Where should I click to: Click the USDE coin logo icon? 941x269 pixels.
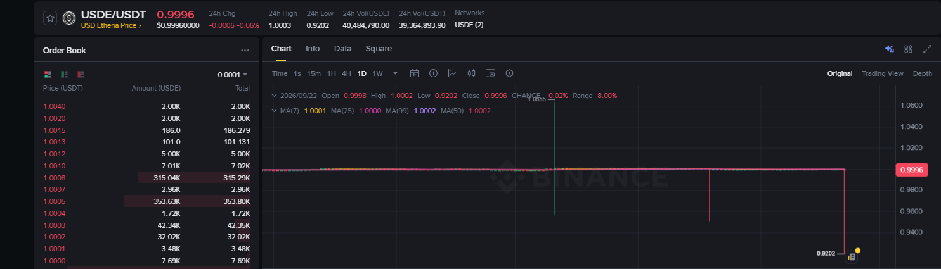[x=69, y=18]
